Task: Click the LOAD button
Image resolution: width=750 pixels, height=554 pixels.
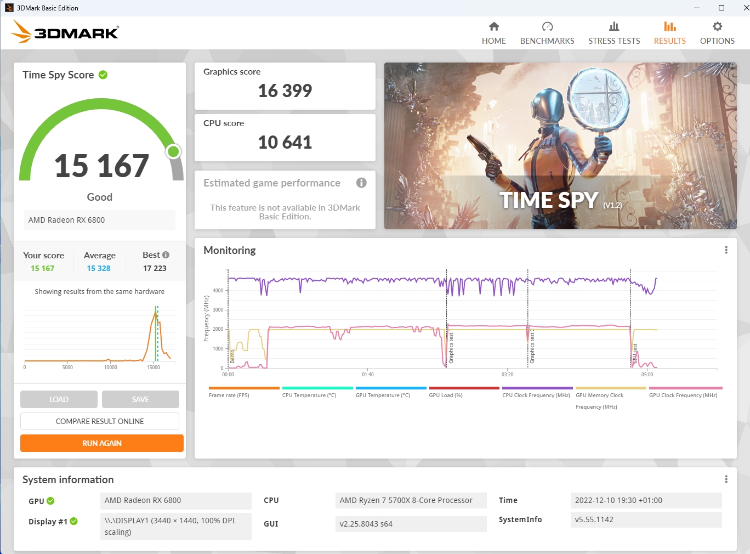Action: 59,399
